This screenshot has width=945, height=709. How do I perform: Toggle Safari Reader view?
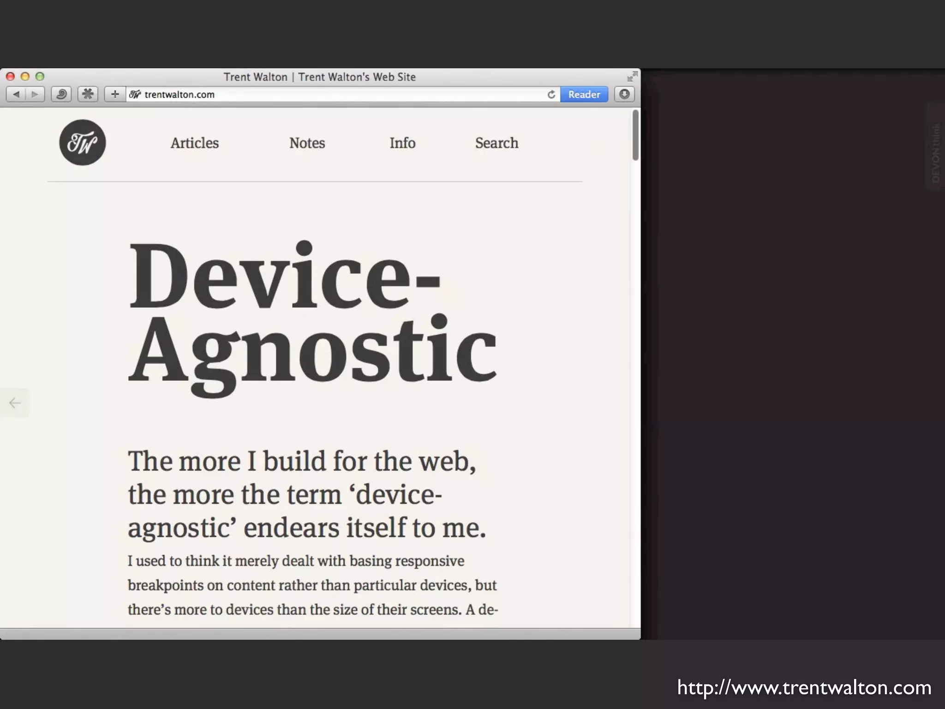(x=584, y=94)
